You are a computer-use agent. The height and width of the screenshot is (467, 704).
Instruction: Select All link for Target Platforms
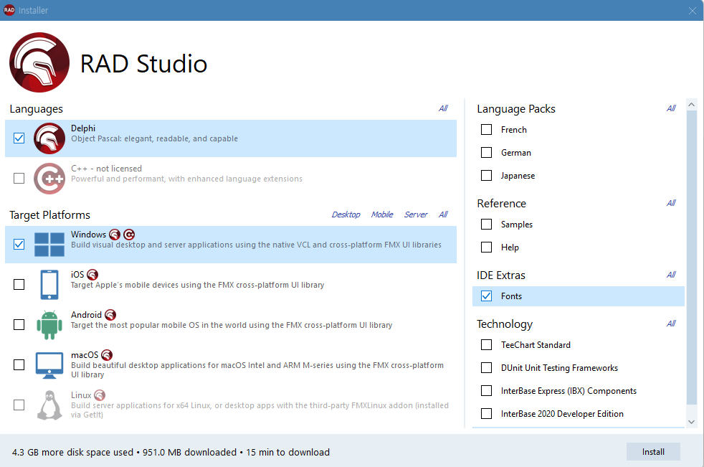click(x=443, y=214)
